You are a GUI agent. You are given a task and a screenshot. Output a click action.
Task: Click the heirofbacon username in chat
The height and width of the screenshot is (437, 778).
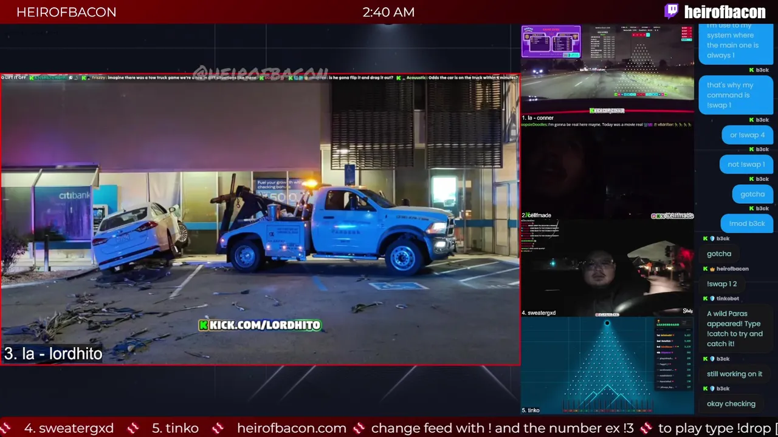click(732, 269)
